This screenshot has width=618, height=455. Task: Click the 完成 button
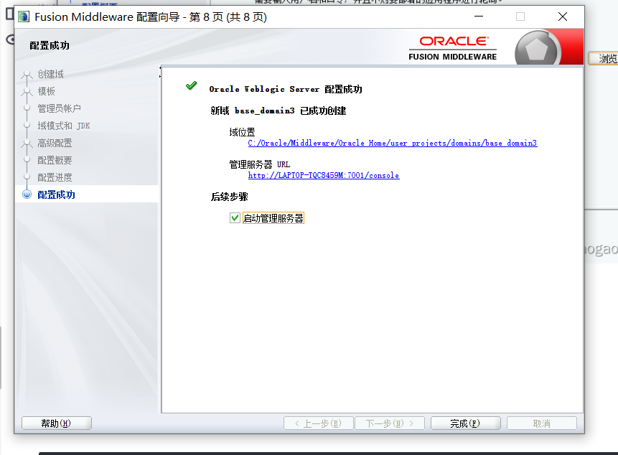[465, 423]
